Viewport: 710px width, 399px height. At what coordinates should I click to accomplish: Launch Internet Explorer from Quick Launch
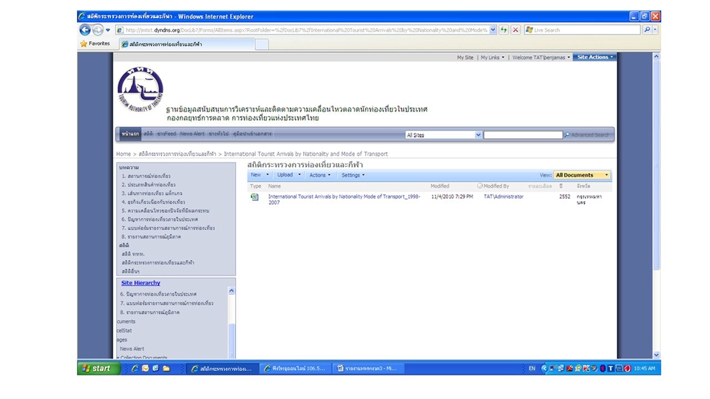tap(135, 368)
